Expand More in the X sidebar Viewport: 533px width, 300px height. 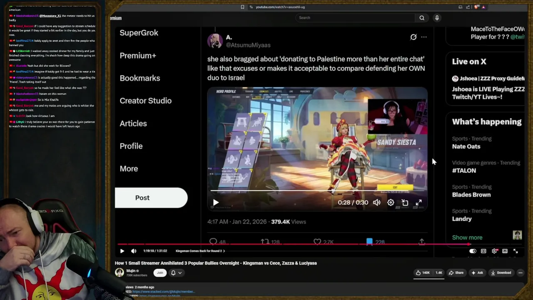129,168
